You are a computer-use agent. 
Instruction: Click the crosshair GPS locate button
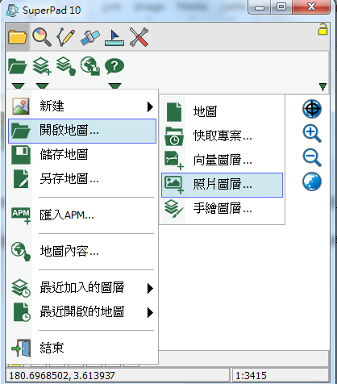[312, 109]
